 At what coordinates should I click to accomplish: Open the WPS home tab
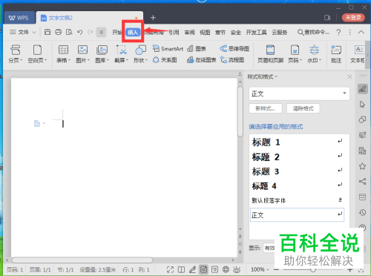coord(19,18)
